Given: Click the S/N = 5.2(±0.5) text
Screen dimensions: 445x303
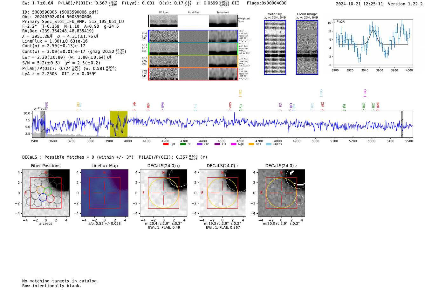Looking at the screenshot, I should pos(41,63).
